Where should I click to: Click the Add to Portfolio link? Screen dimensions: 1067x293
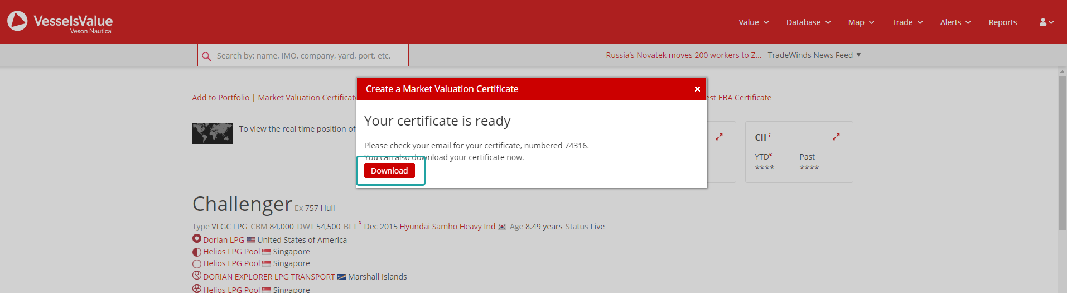coord(221,98)
